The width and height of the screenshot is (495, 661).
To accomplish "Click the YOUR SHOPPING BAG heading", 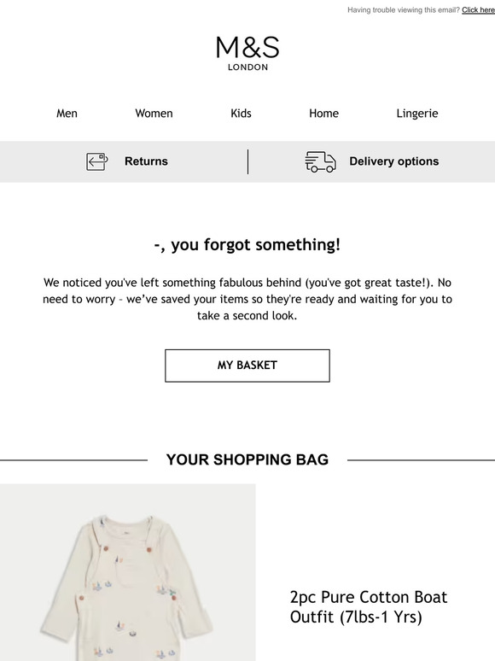I will [247, 460].
